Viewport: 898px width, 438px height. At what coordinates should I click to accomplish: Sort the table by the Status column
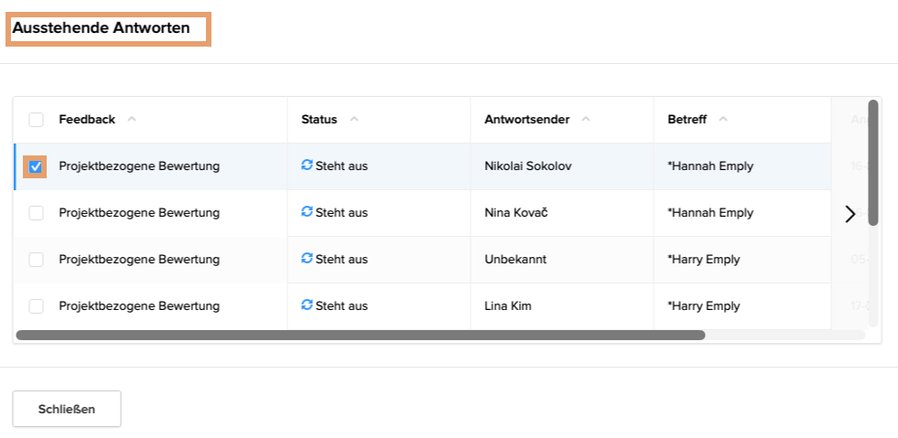coord(319,119)
